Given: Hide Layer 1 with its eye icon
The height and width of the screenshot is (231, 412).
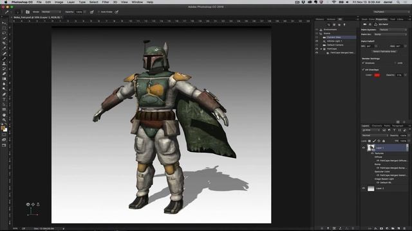Looking at the screenshot, I should tap(364, 148).
